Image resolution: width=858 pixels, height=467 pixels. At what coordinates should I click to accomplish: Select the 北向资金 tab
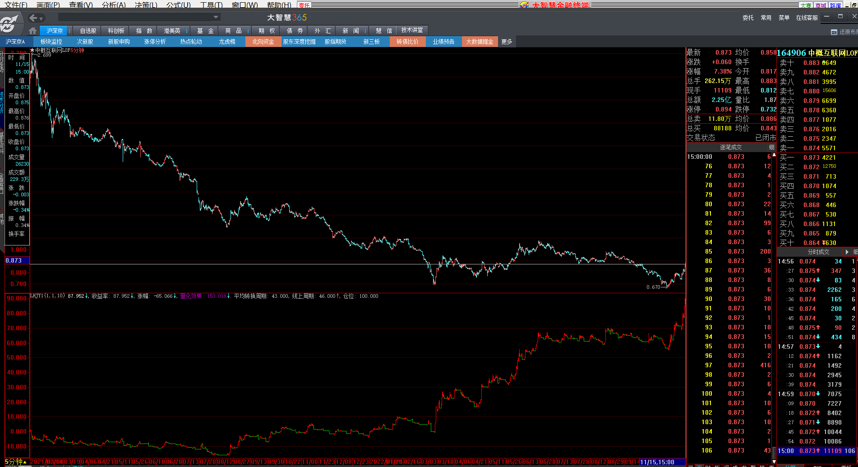[263, 42]
